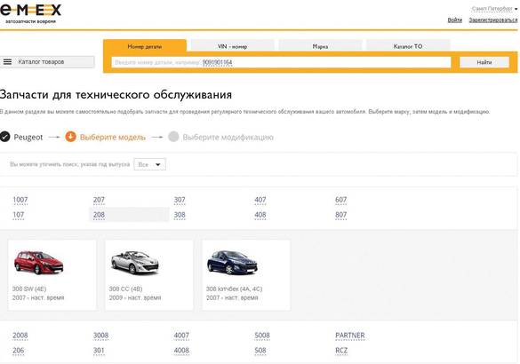
Task: Choose model RCZ
Action: 341,351
